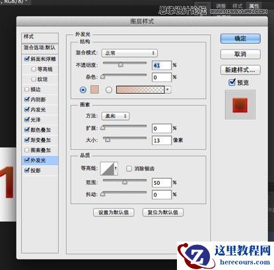274x270 pixels.
Task: Click the 扩展 value field
Action: click(x=162, y=128)
